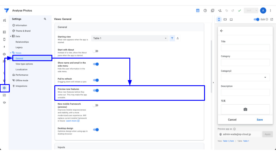Click the search icon in Settings panel
The image size is (276, 155).
(45, 19)
